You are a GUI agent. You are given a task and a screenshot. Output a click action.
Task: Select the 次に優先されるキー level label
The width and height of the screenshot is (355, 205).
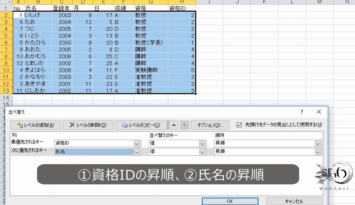coord(29,150)
